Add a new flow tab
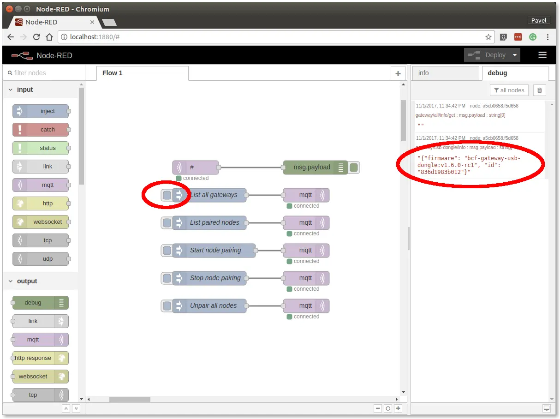 [x=398, y=73]
